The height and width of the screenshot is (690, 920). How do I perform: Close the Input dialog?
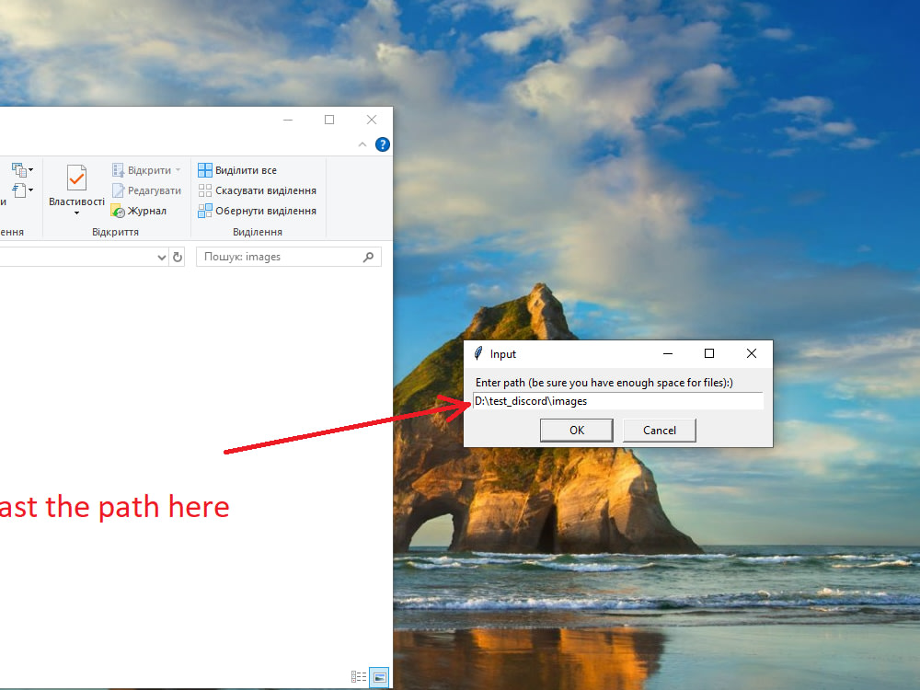coord(752,353)
